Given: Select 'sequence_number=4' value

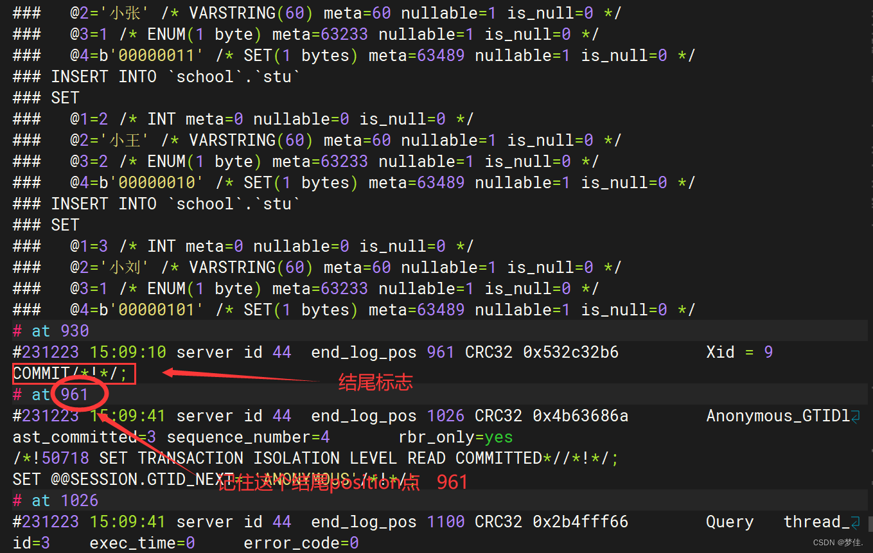Looking at the screenshot, I should point(248,437).
